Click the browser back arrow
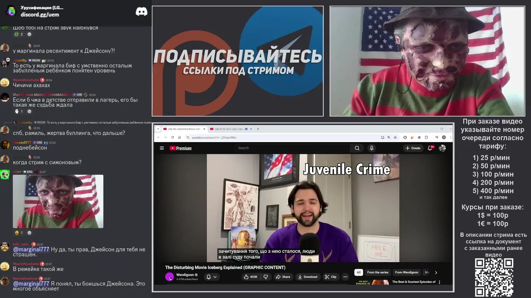Screen dimensions: 531x298 coord(158,137)
